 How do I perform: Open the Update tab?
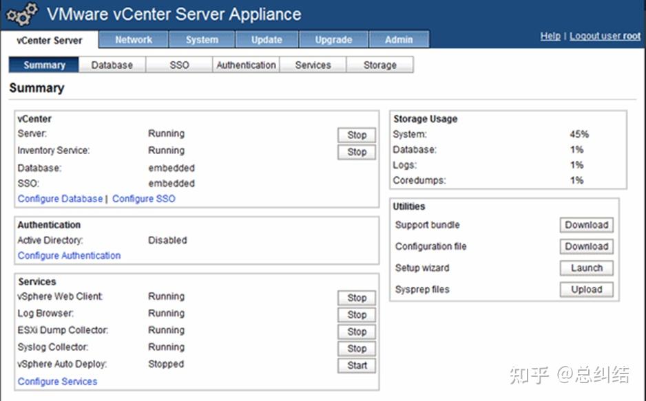(267, 40)
